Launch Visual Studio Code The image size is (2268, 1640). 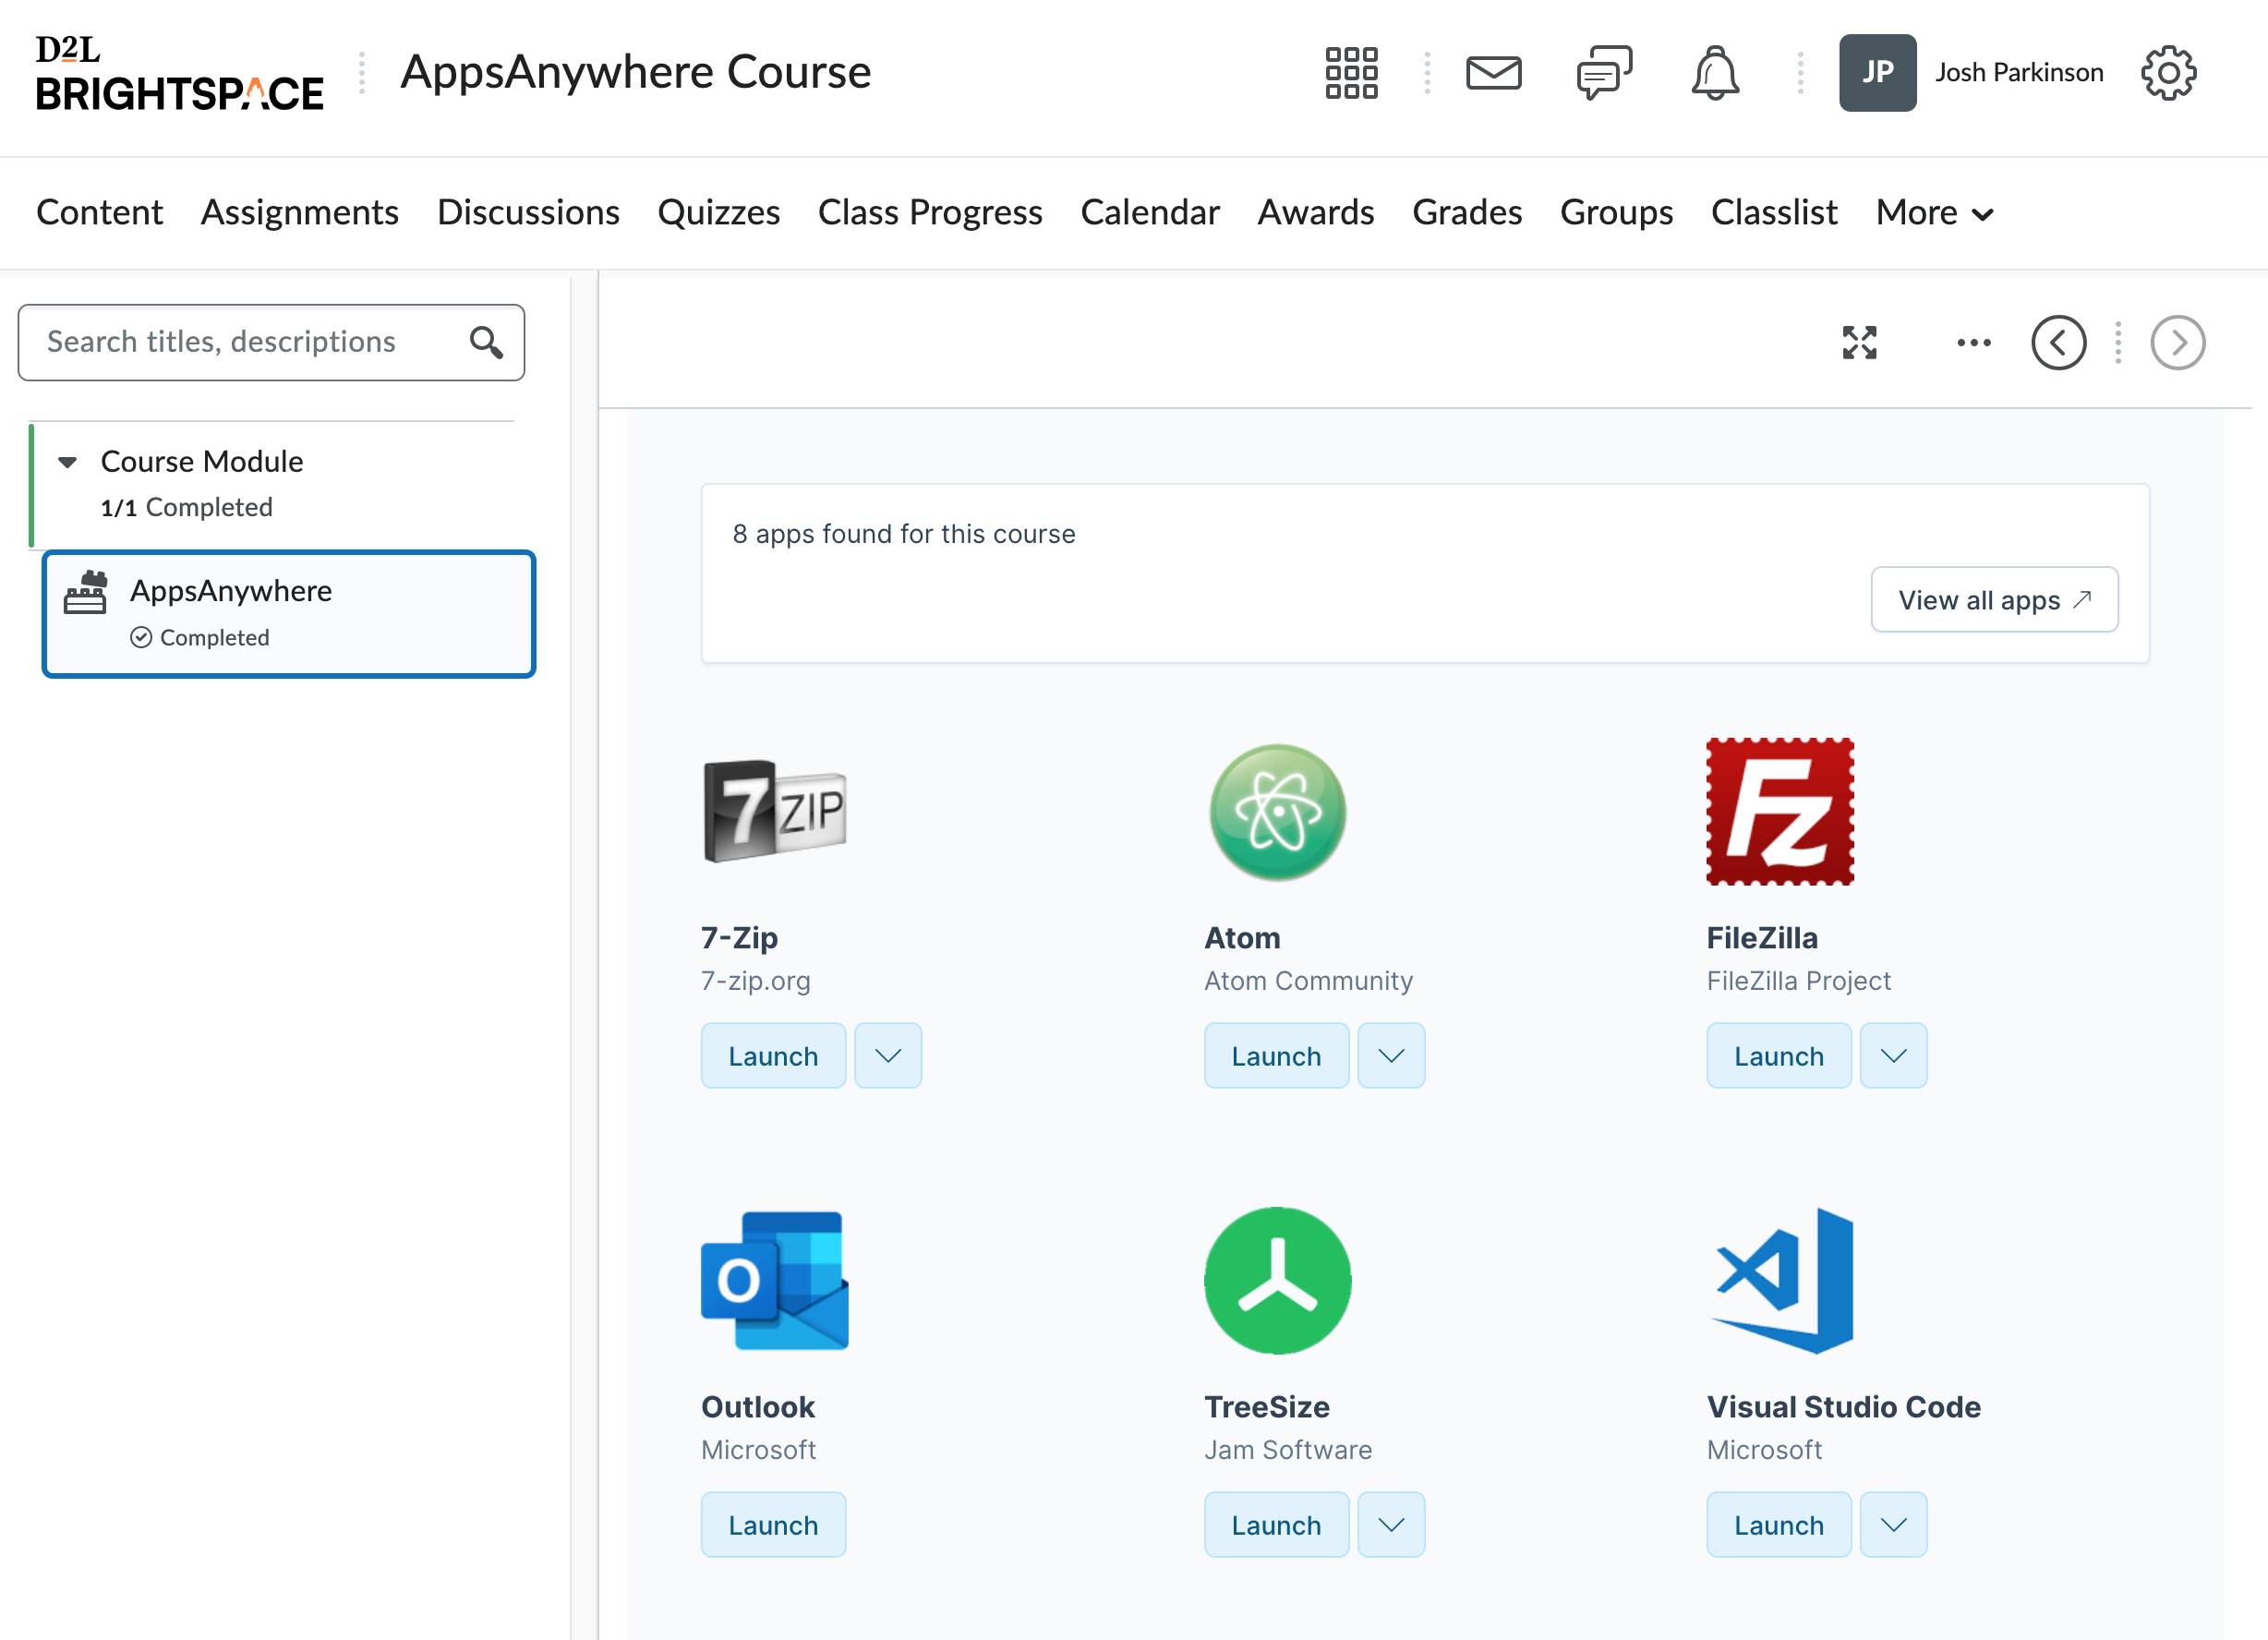1778,1525
